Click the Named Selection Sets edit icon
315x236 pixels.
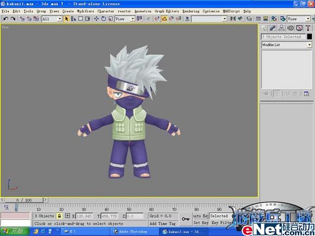click(187, 19)
